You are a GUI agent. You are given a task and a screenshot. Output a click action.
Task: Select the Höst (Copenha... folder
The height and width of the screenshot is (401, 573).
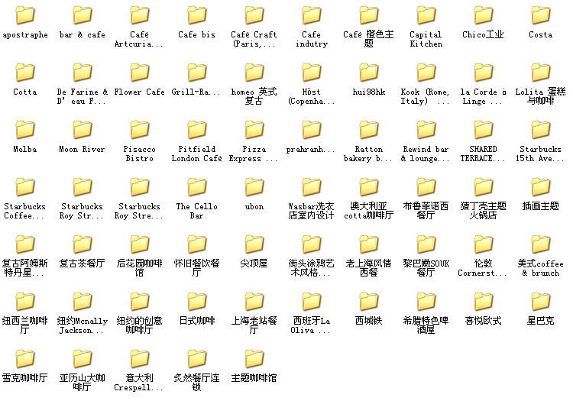tap(312, 73)
